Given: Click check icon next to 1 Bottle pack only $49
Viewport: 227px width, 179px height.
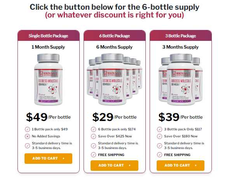Looking at the screenshot, I should click(27, 129).
